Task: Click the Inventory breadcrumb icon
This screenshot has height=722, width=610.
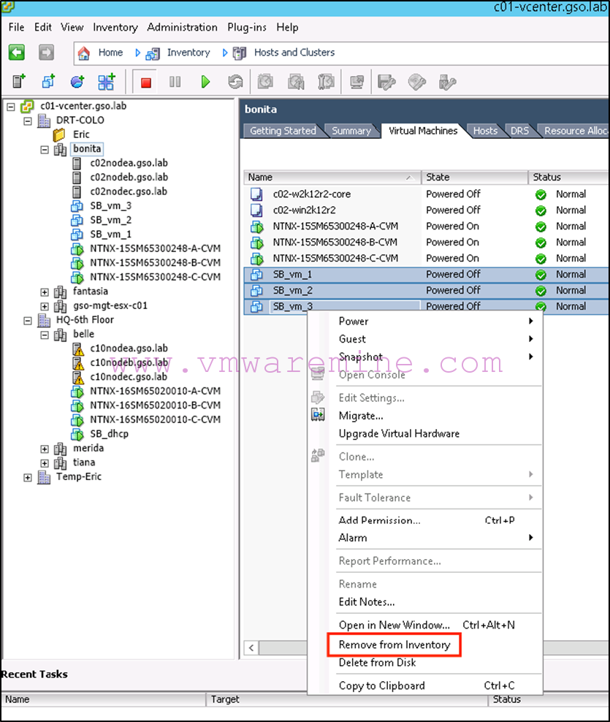Action: pyautogui.click(x=153, y=53)
